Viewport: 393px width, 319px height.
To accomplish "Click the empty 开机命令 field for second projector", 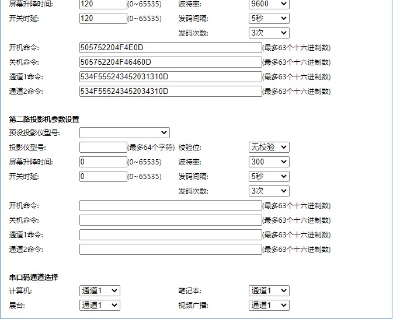I will pos(171,205).
